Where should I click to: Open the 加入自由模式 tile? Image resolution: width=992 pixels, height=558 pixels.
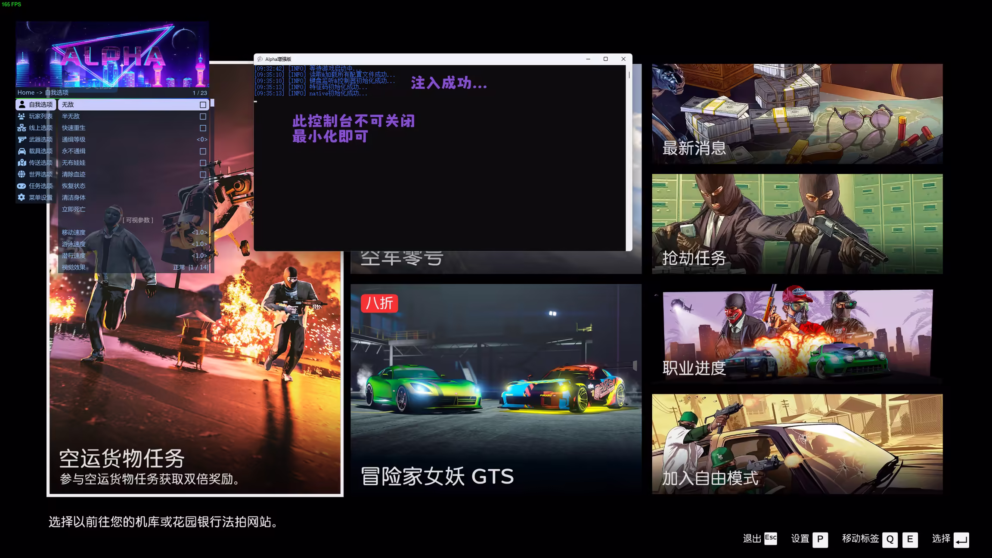click(797, 444)
